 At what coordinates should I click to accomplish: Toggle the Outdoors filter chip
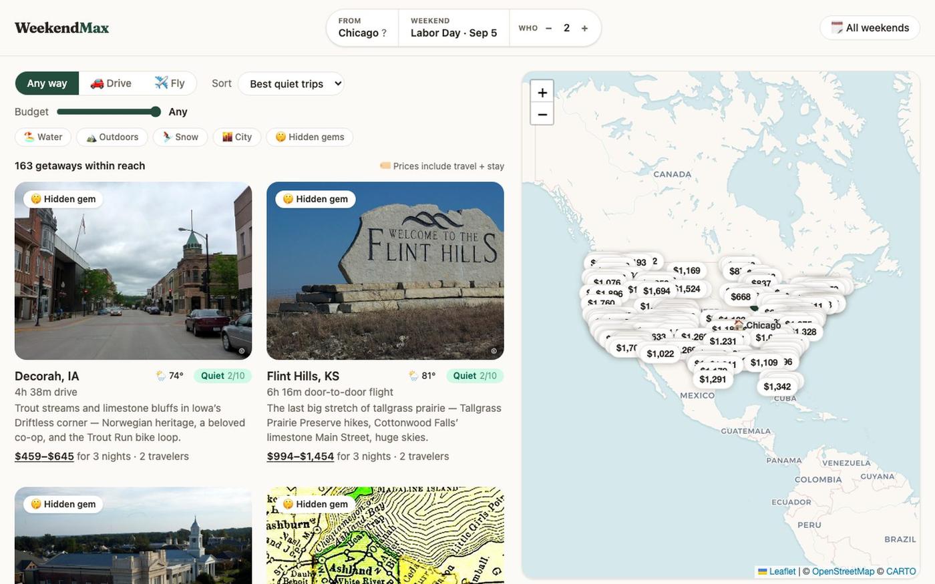pyautogui.click(x=112, y=137)
